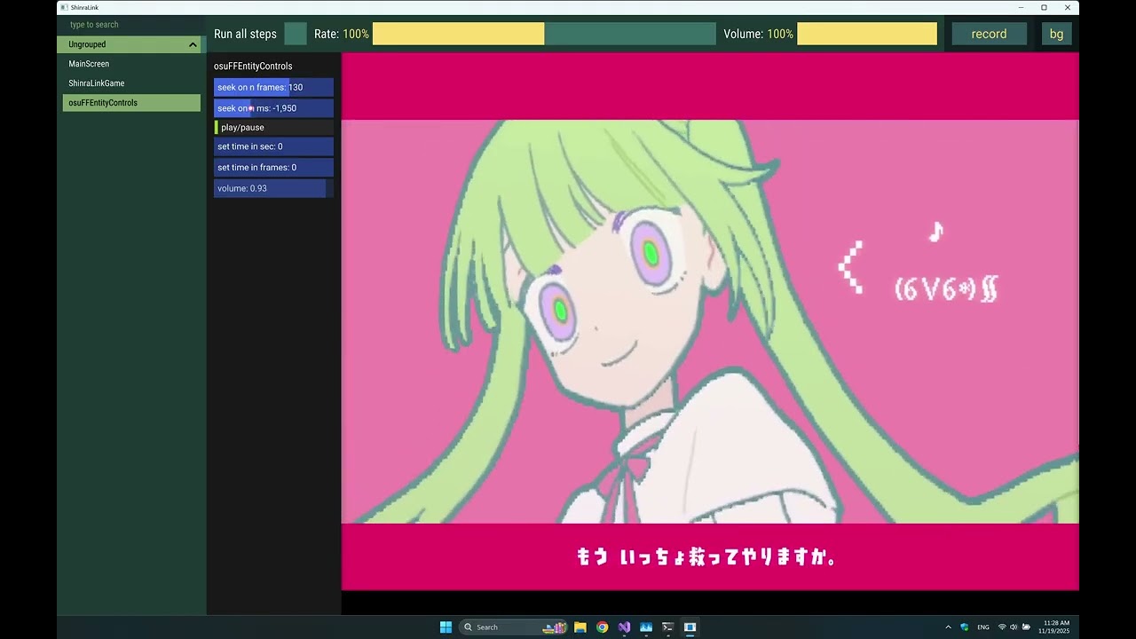
Task: Adjust the top Volume slider bar
Action: (867, 34)
